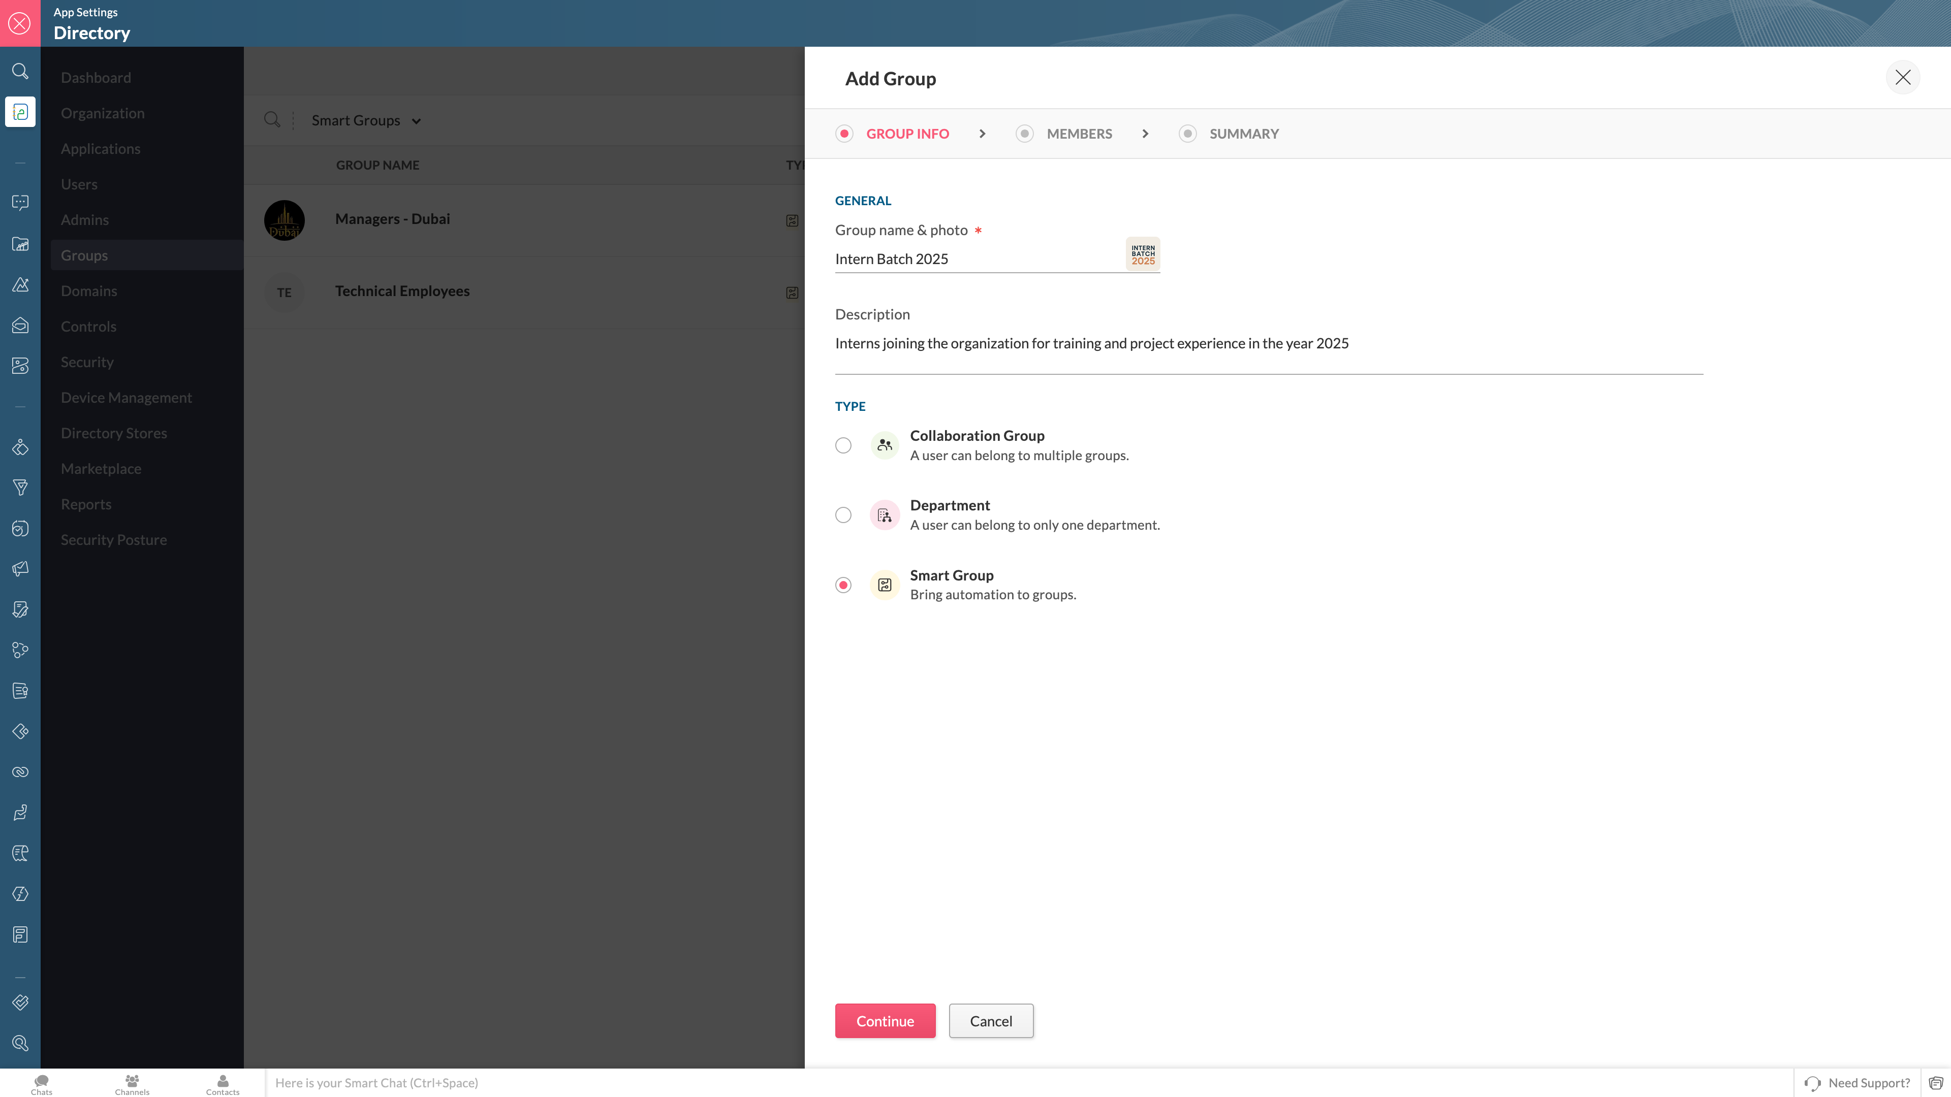Click the chevron after GROUP INFO step
The image size is (1951, 1097).
(982, 134)
